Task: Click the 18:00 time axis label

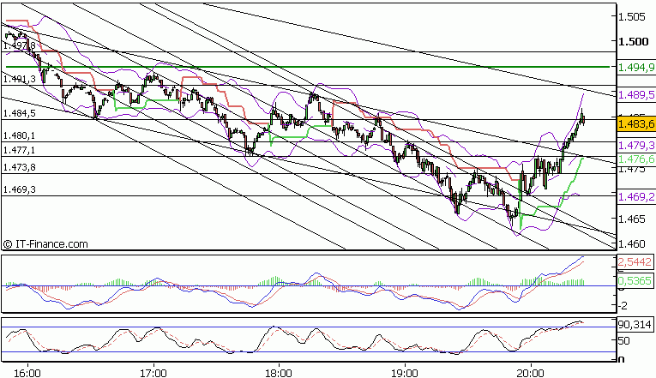Action: 279,373
